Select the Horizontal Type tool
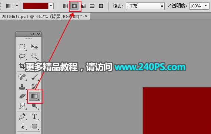The width and height of the screenshot is (211, 134). tap(34, 117)
